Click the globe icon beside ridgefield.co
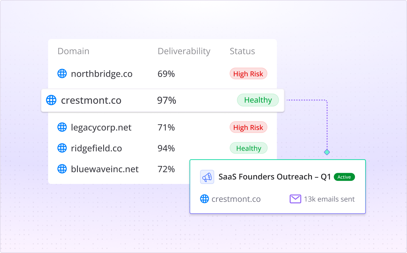Viewport: 407px width, 253px height. (x=62, y=148)
